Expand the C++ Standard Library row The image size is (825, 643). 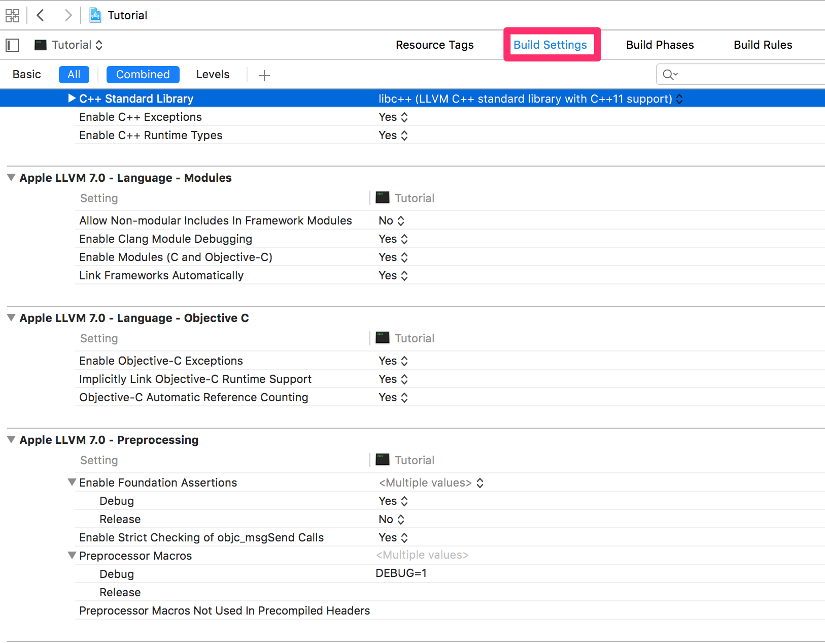tap(72, 99)
